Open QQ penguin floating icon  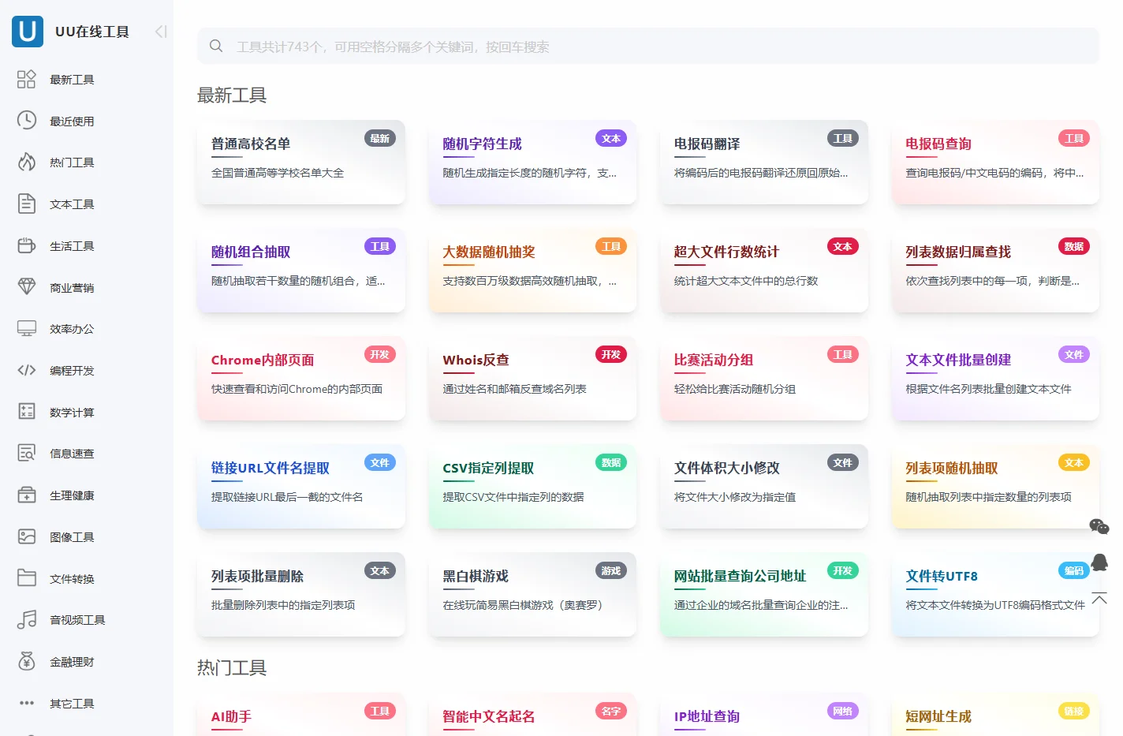coord(1099,562)
